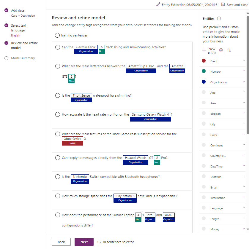This screenshot has width=249, height=249.
Task: Open more options for the Color entity
Action: (244, 134)
